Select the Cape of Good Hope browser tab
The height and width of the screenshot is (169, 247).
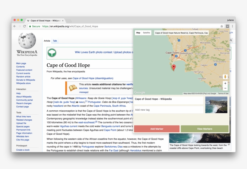pos(45,20)
